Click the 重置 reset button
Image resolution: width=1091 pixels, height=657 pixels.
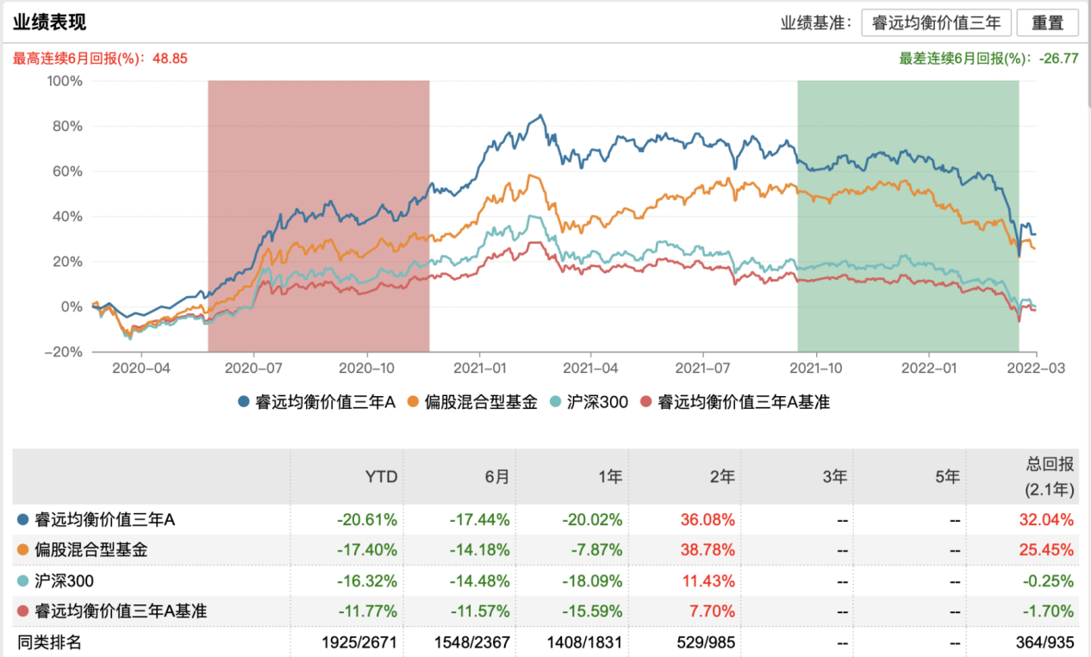pyautogui.click(x=1047, y=23)
